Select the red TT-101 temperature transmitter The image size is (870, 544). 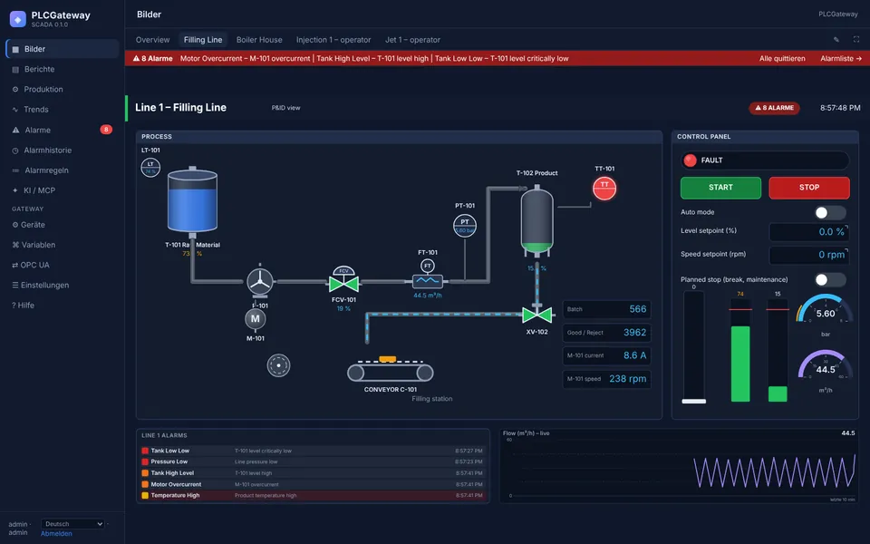[x=604, y=189]
